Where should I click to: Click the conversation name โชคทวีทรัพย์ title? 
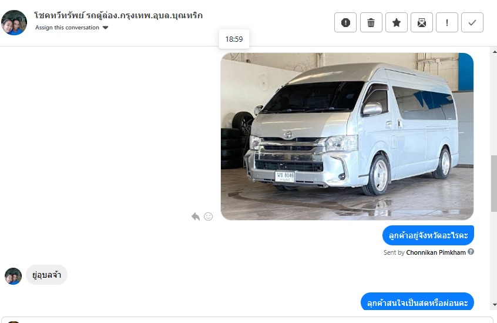tap(118, 15)
